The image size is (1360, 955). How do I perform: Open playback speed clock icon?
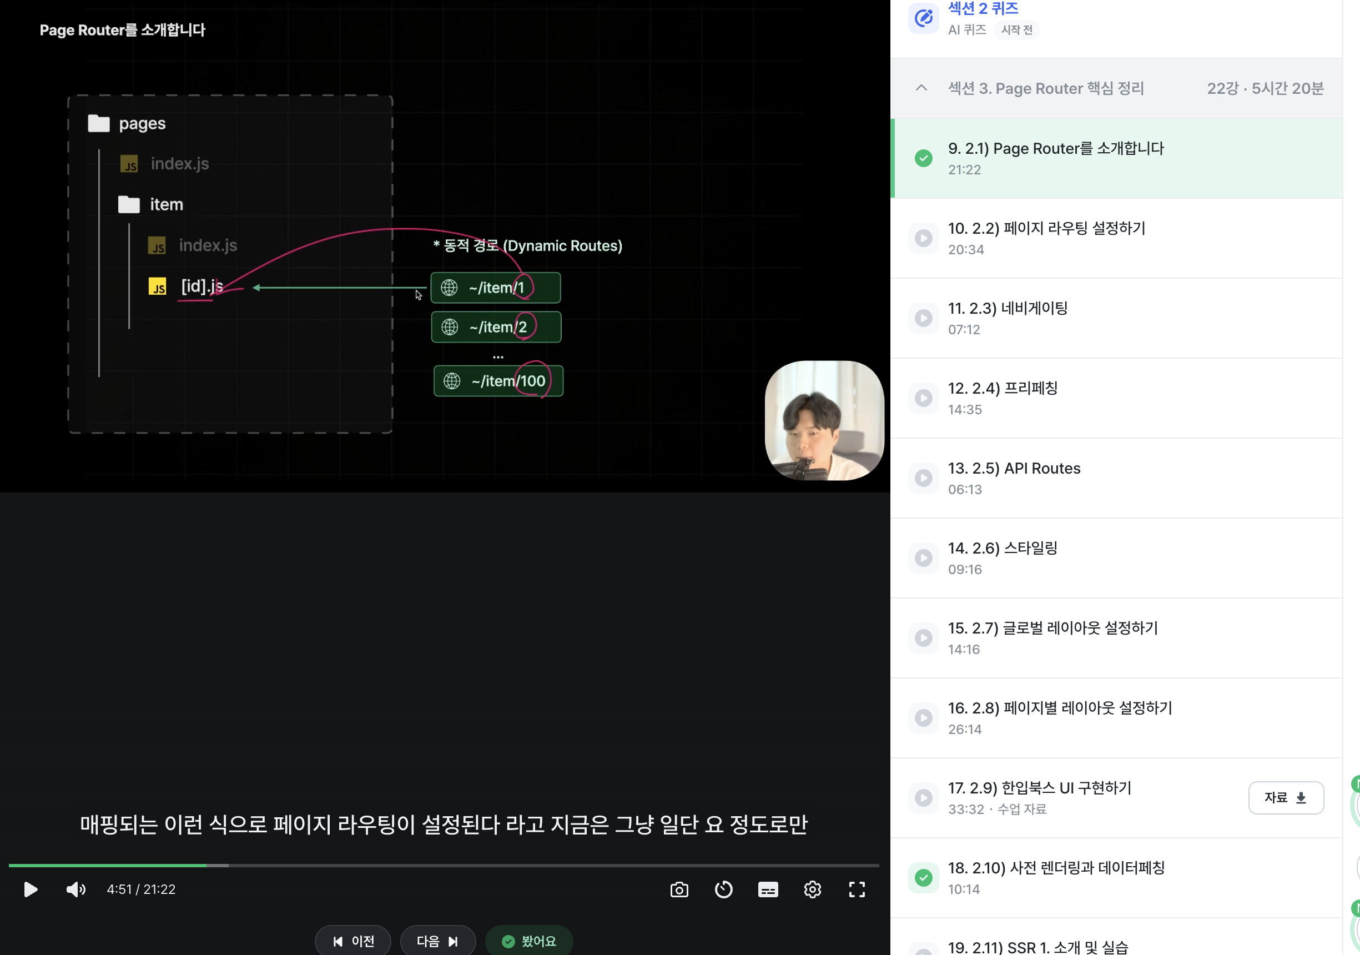tap(723, 889)
